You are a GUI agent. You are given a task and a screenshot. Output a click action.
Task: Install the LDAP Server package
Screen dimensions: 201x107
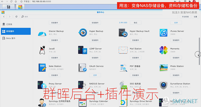click(x=95, y=58)
